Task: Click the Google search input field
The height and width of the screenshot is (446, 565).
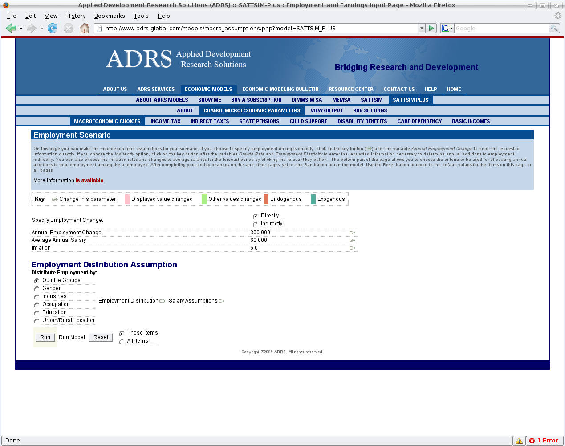Action: (x=501, y=28)
